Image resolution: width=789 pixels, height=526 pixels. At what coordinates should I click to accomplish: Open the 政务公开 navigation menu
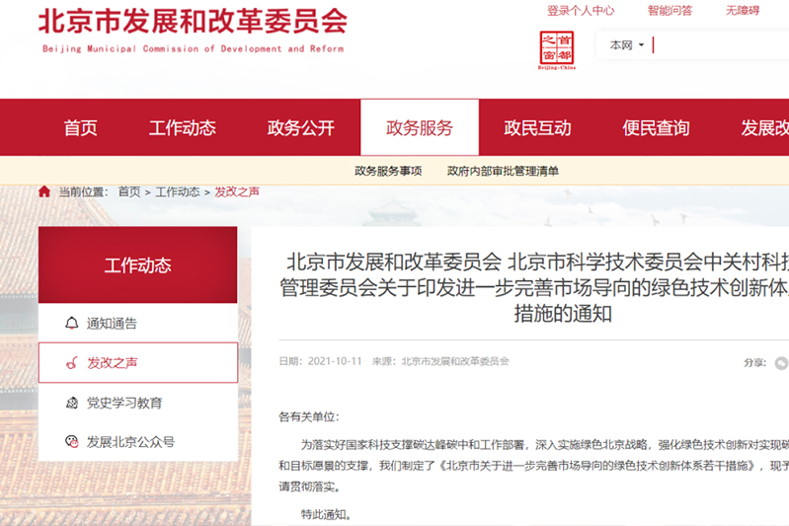click(x=301, y=128)
